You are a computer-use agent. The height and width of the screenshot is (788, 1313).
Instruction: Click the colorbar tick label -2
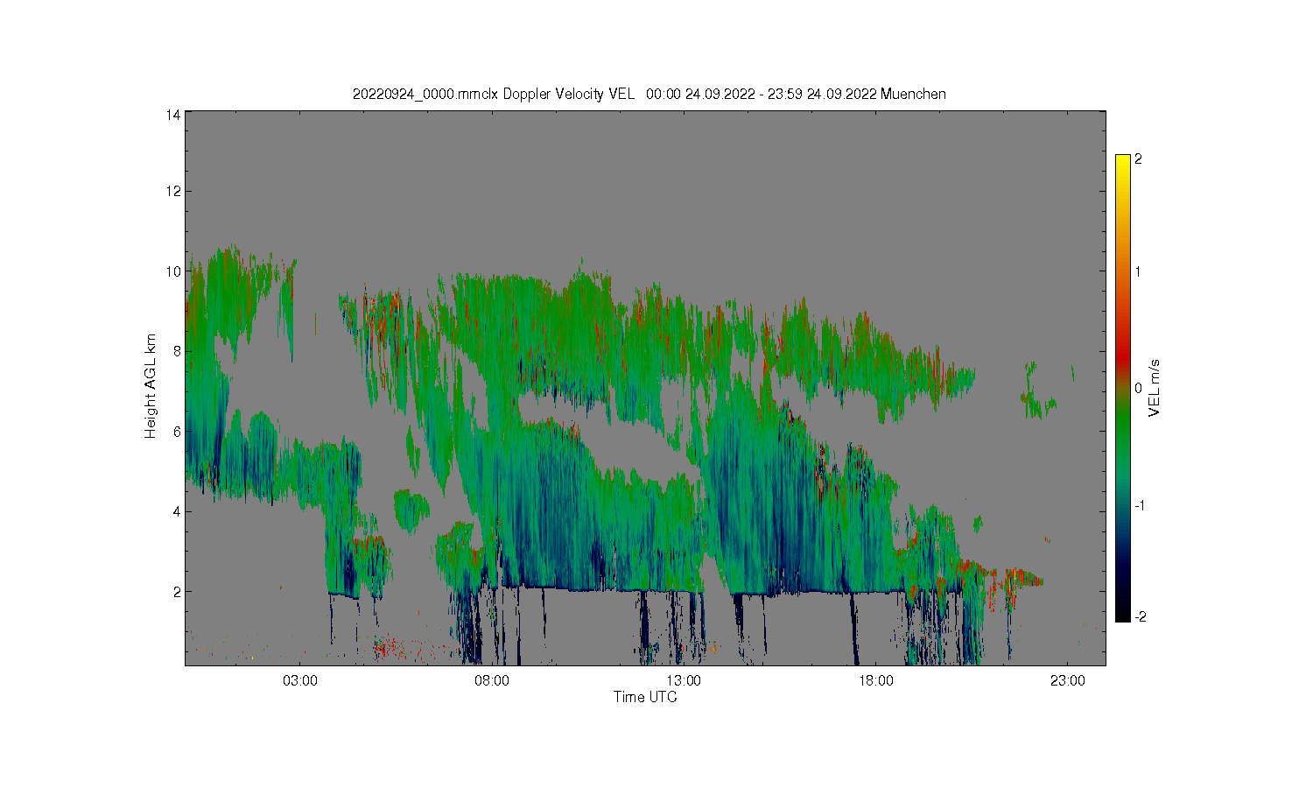coord(1141,617)
